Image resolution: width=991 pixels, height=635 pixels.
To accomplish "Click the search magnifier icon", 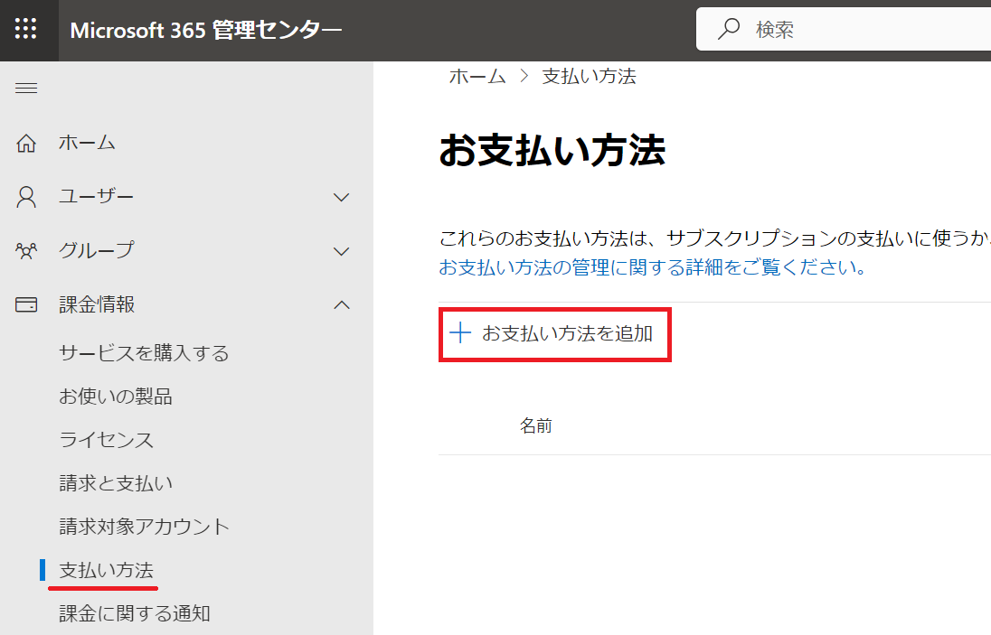I will (x=729, y=29).
